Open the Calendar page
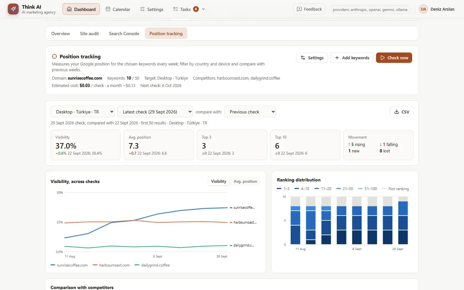The width and height of the screenshot is (464, 290). click(118, 9)
